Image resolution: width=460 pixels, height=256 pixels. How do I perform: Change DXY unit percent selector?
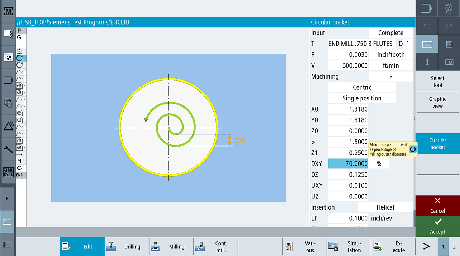[379, 164]
